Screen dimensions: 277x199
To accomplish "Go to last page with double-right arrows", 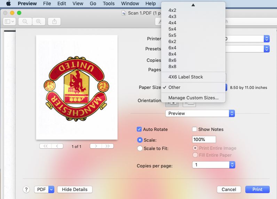I will coord(108,146).
